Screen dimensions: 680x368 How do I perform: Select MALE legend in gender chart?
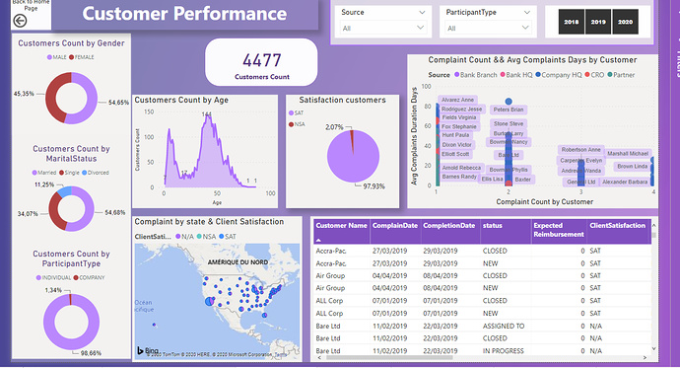click(x=57, y=57)
